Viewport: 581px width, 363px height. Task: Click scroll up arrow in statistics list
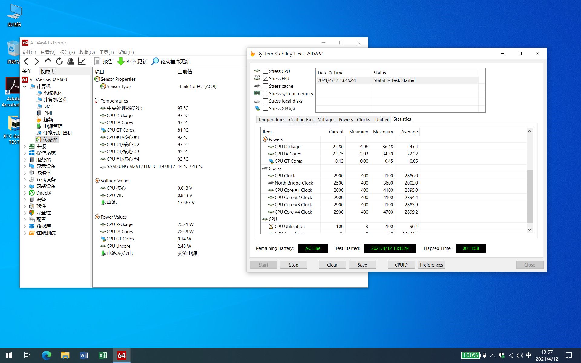(x=530, y=131)
